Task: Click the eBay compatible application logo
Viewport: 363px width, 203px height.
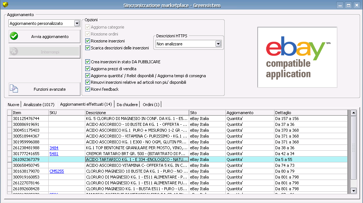Action: [297, 57]
